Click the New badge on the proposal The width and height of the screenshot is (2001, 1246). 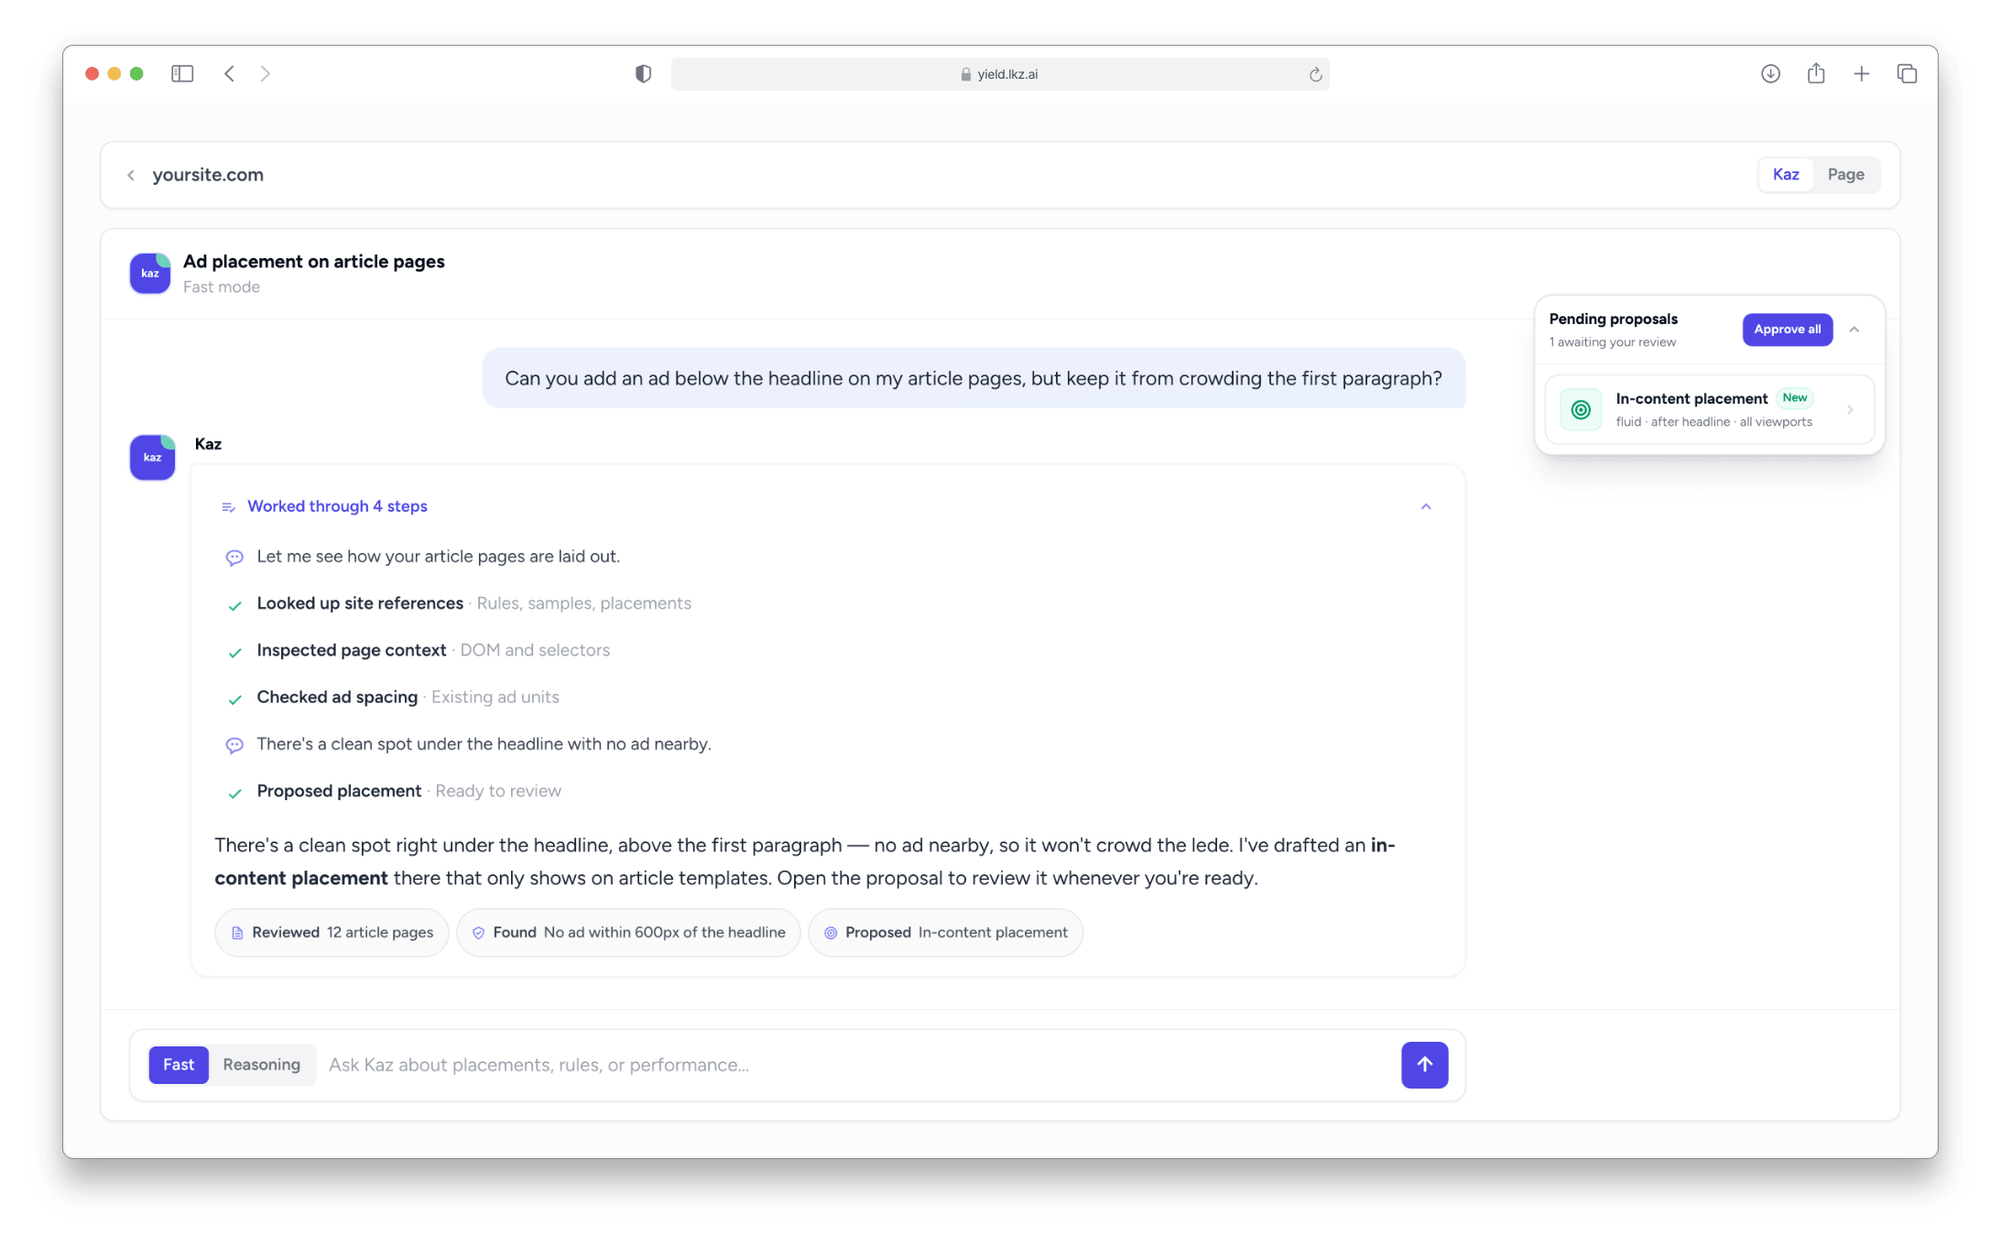(x=1794, y=397)
